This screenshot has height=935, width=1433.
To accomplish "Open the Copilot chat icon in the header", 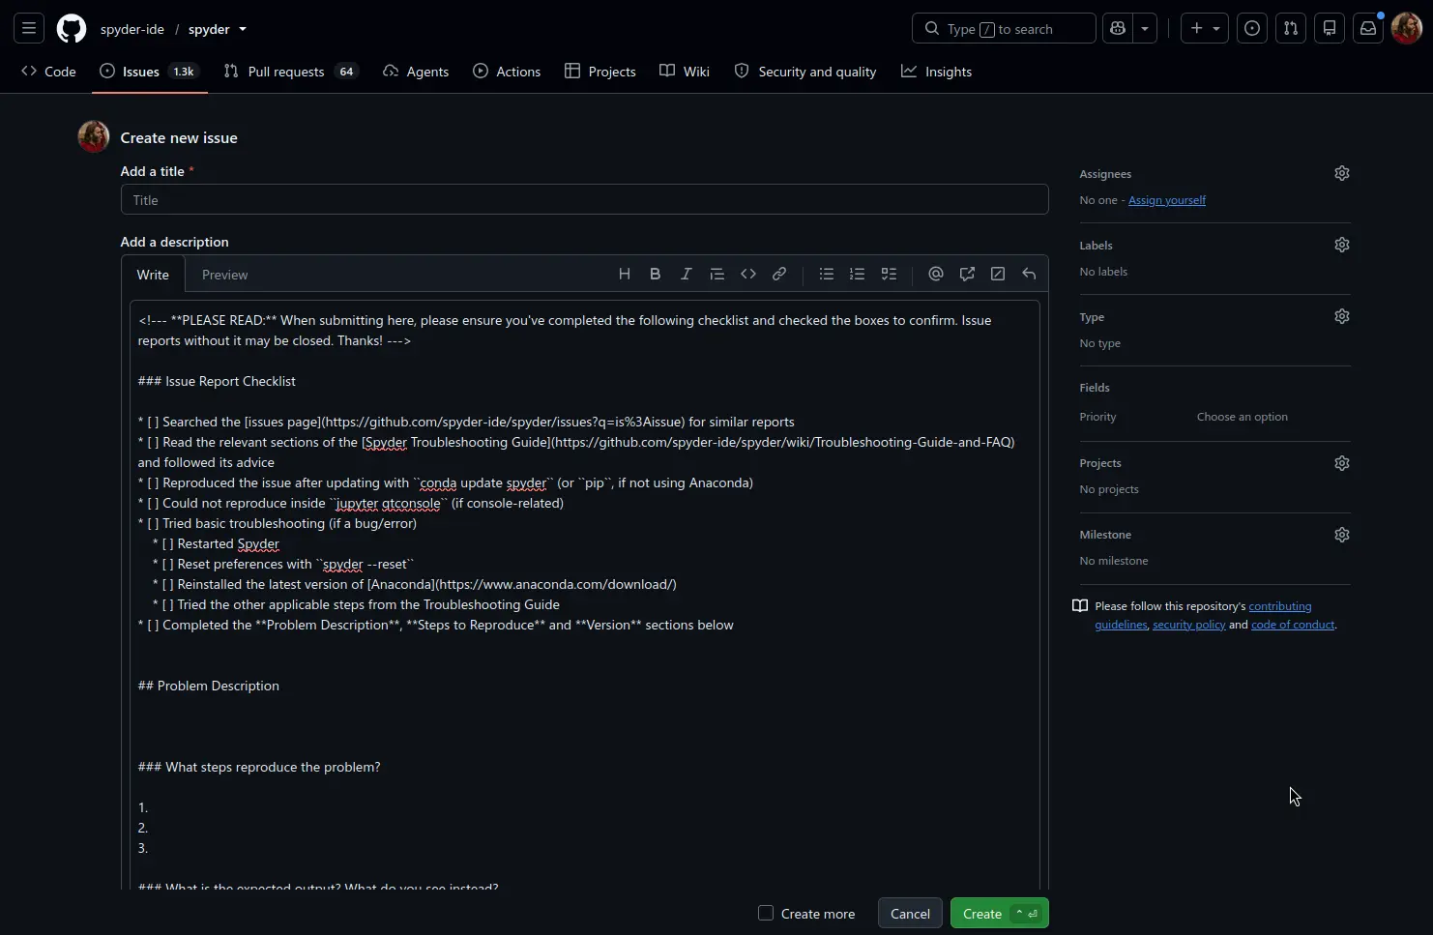I will (1118, 29).
